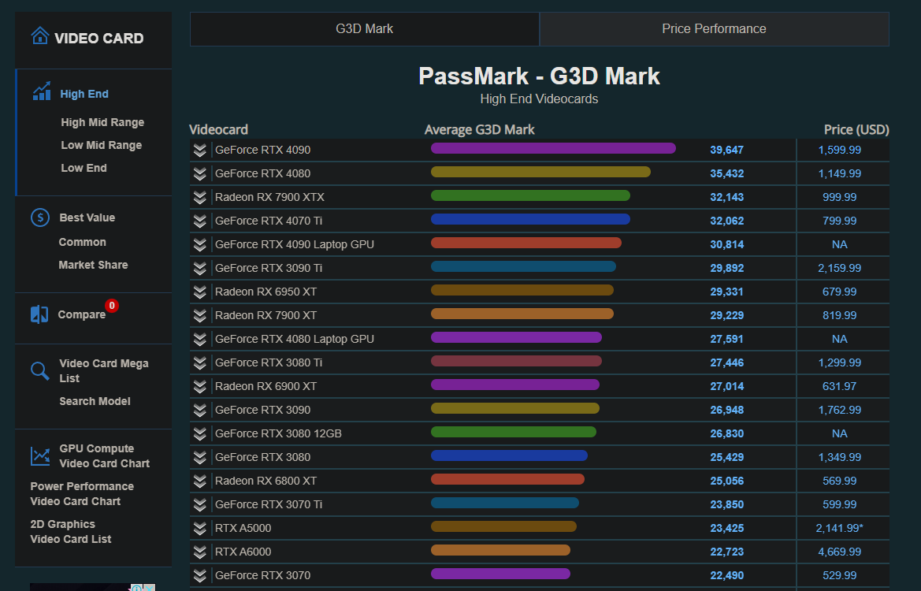This screenshot has height=591, width=921.
Task: Expand the RTX A5000 row chevron
Action: 199,528
